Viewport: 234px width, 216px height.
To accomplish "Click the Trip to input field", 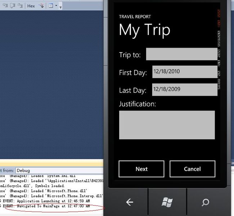I will [x=181, y=54].
